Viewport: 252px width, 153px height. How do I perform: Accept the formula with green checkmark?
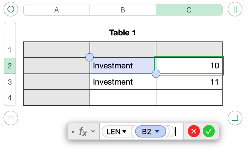coord(209,131)
